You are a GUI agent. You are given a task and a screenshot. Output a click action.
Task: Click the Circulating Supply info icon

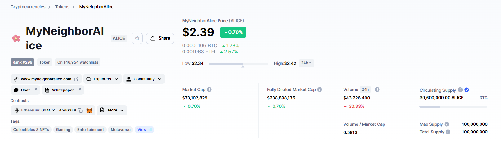coord(460,90)
